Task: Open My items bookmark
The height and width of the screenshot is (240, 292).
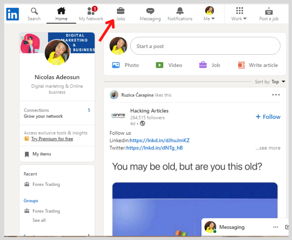Action: pyautogui.click(x=38, y=154)
